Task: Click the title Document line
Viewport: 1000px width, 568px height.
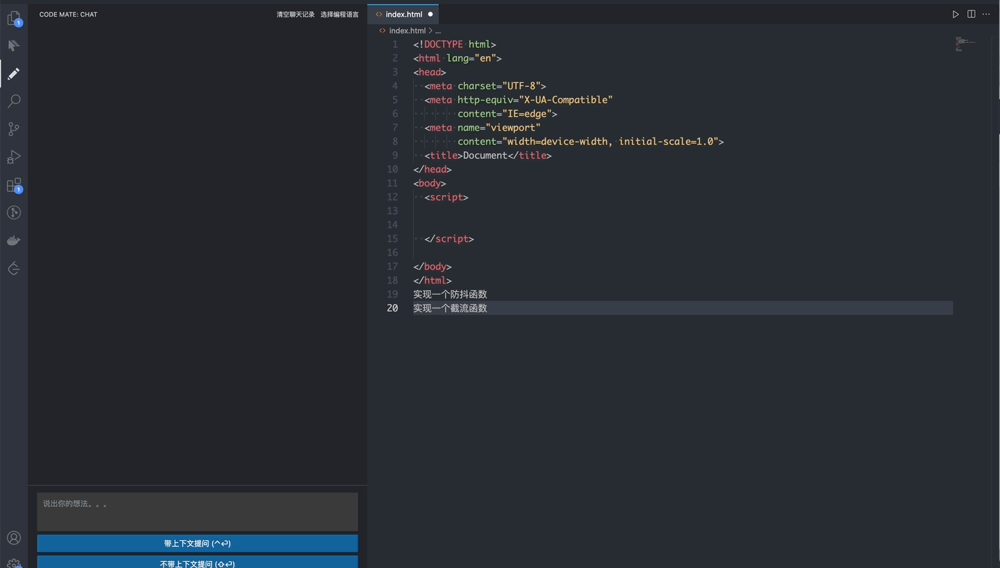Action: [x=488, y=156]
